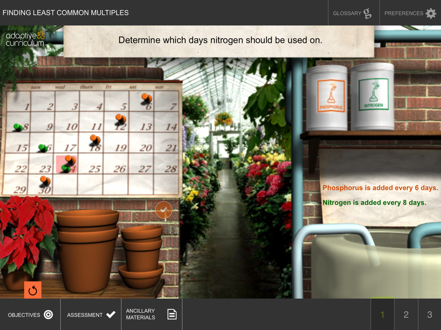
Task: Click 'FINDING LEAST COMMON MULTIPLES' title
Action: [x=66, y=13]
